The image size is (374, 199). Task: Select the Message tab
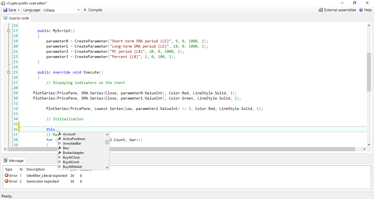pyautogui.click(x=14, y=160)
